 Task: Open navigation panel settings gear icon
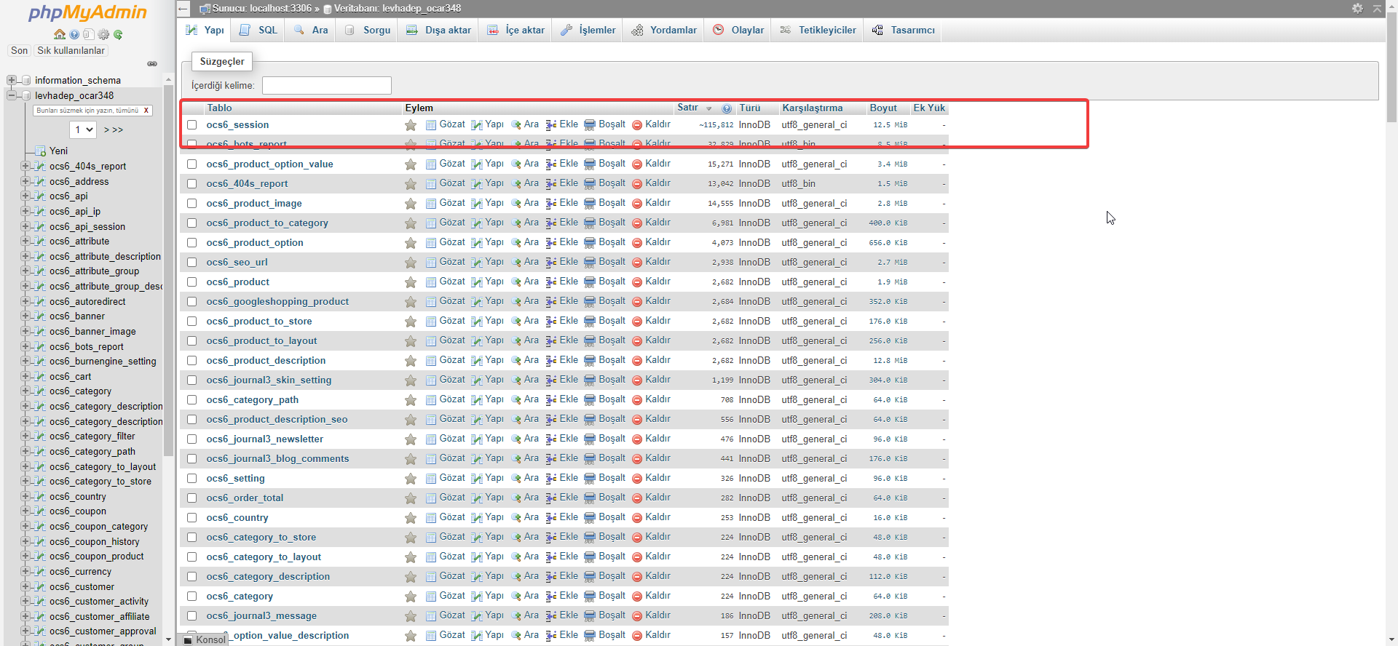click(103, 34)
